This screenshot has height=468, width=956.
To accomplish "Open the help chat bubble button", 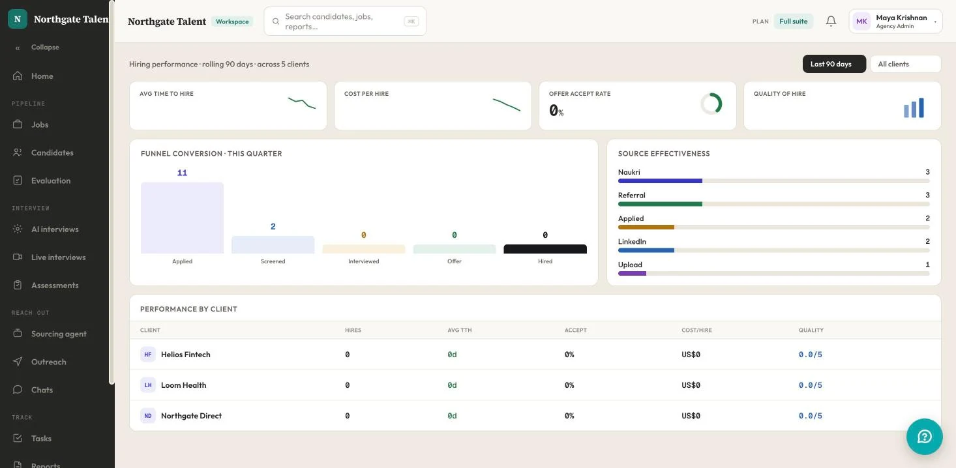I will (925, 437).
